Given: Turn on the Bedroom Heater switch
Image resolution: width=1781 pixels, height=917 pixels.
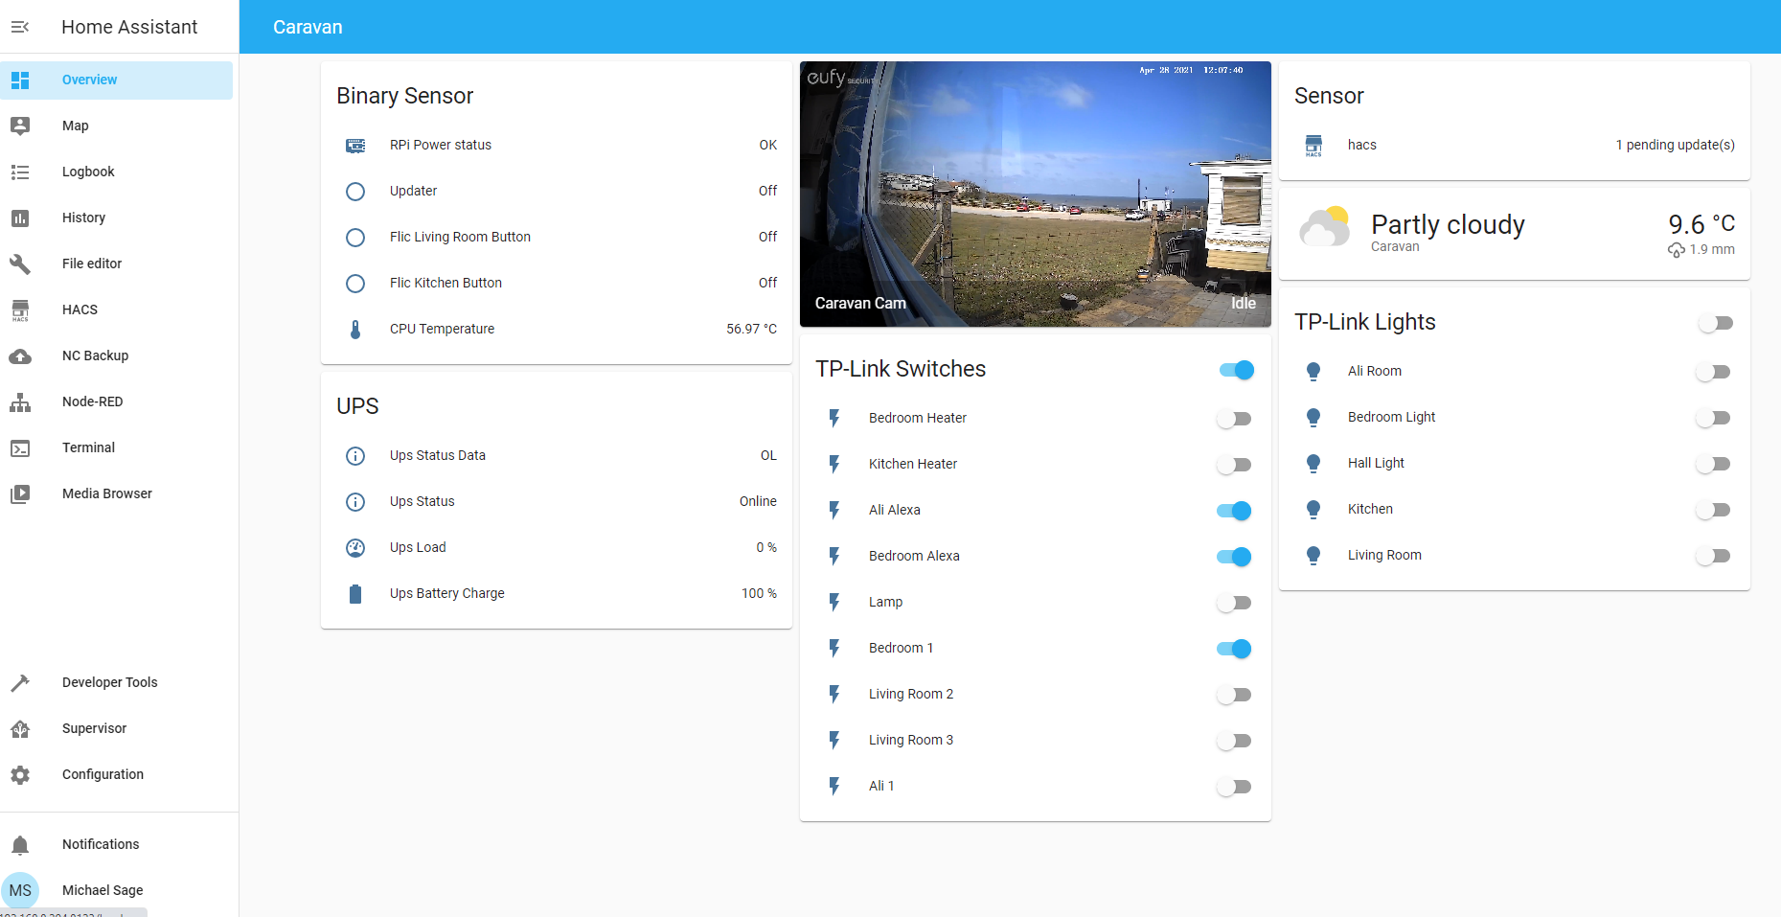Looking at the screenshot, I should click(x=1234, y=418).
